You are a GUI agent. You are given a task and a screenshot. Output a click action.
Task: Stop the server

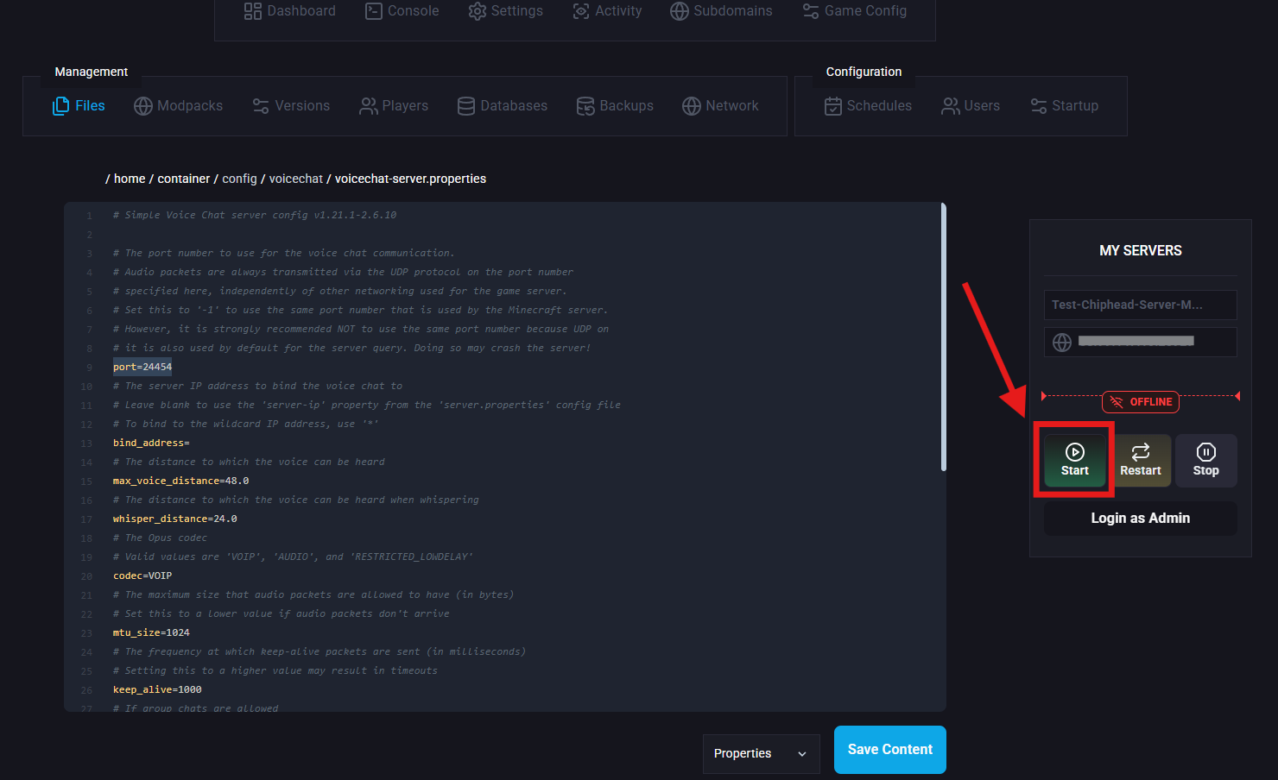point(1206,461)
